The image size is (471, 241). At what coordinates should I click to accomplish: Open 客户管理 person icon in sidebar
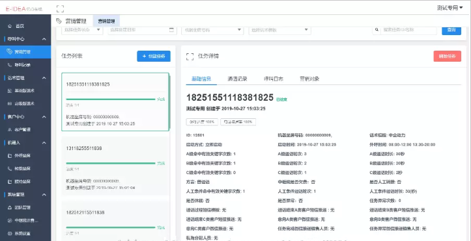[x=9, y=130]
